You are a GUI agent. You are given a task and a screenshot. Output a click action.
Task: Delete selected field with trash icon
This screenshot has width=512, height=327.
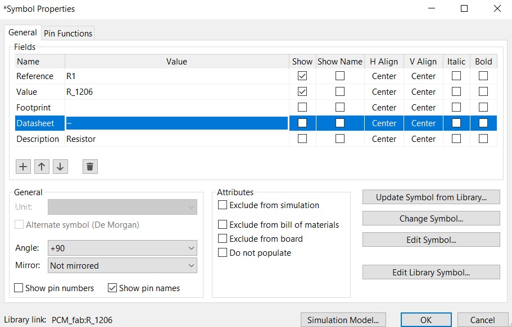[x=90, y=166]
